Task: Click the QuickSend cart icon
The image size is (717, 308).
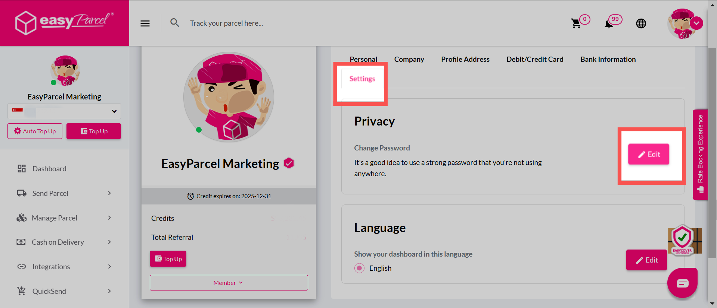Action: coord(21,291)
